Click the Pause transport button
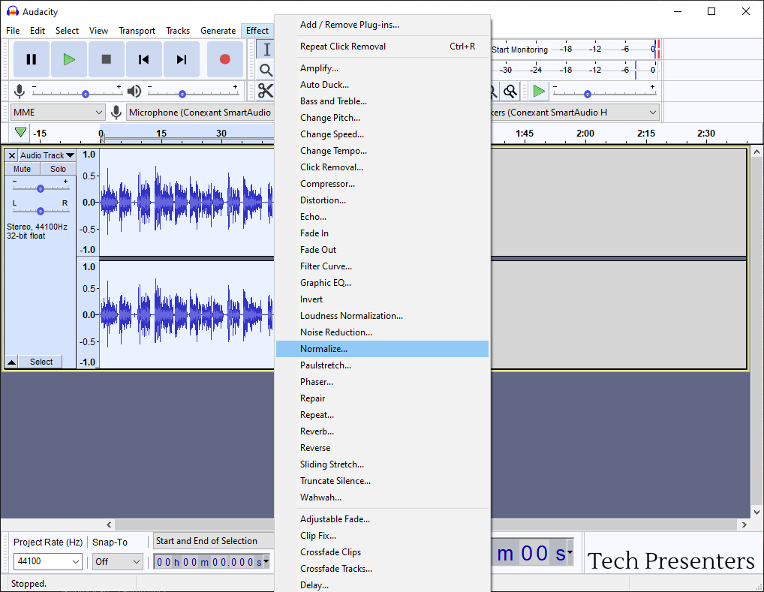764x592 pixels. pyautogui.click(x=32, y=59)
